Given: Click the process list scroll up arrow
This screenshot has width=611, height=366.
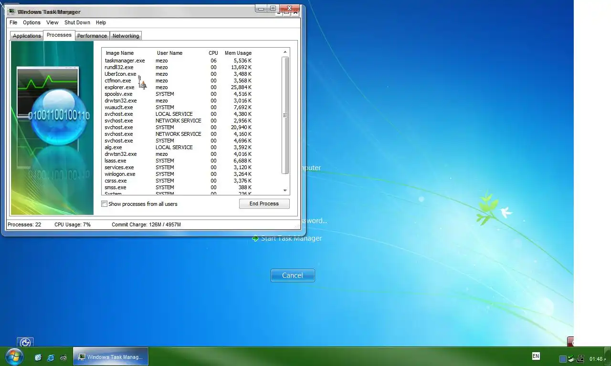Looking at the screenshot, I should click(x=285, y=52).
